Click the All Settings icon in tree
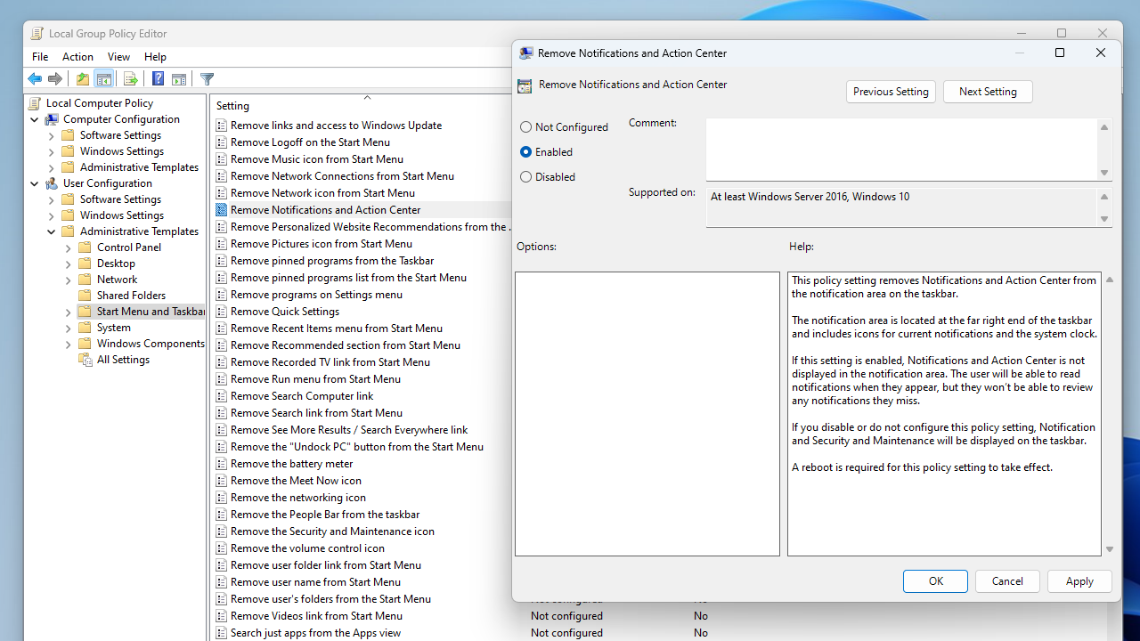1140x641 pixels. (x=85, y=360)
